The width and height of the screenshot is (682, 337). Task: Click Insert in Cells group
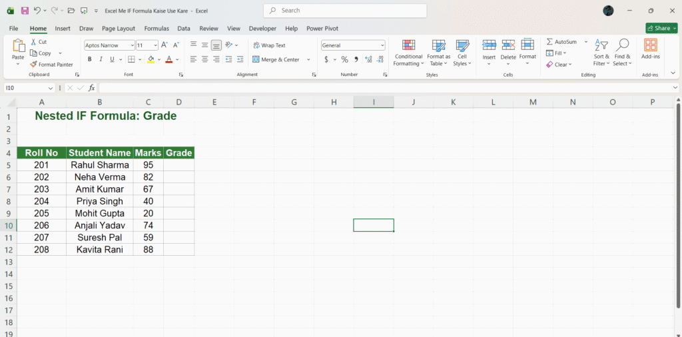[490, 52]
